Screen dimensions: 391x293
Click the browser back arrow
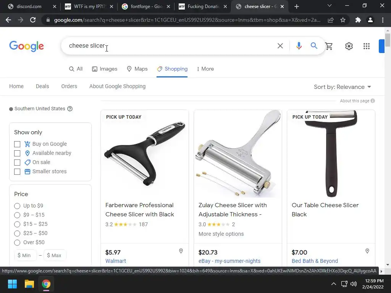pos(8,20)
